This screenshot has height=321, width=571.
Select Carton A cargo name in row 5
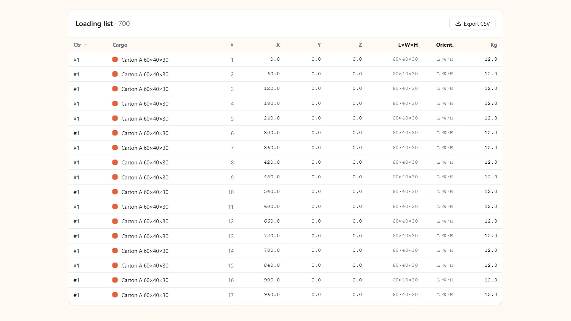[x=145, y=118]
